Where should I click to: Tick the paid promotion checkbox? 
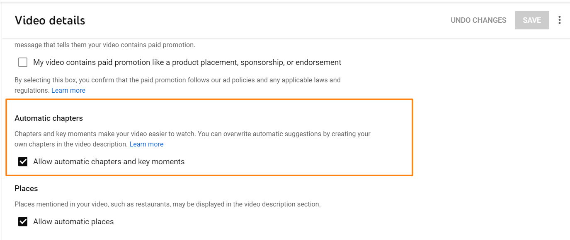click(23, 62)
